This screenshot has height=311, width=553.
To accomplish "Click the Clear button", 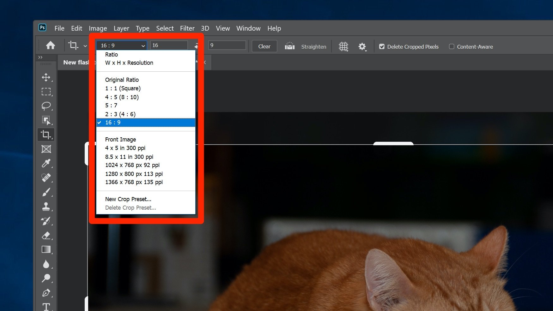I will click(x=264, y=46).
